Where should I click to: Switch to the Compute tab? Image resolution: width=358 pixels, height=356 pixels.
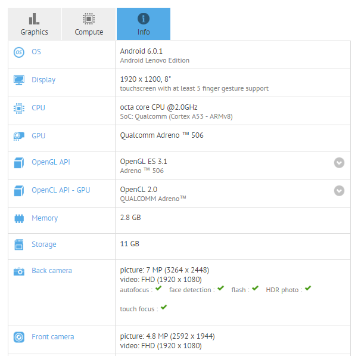[x=89, y=24]
